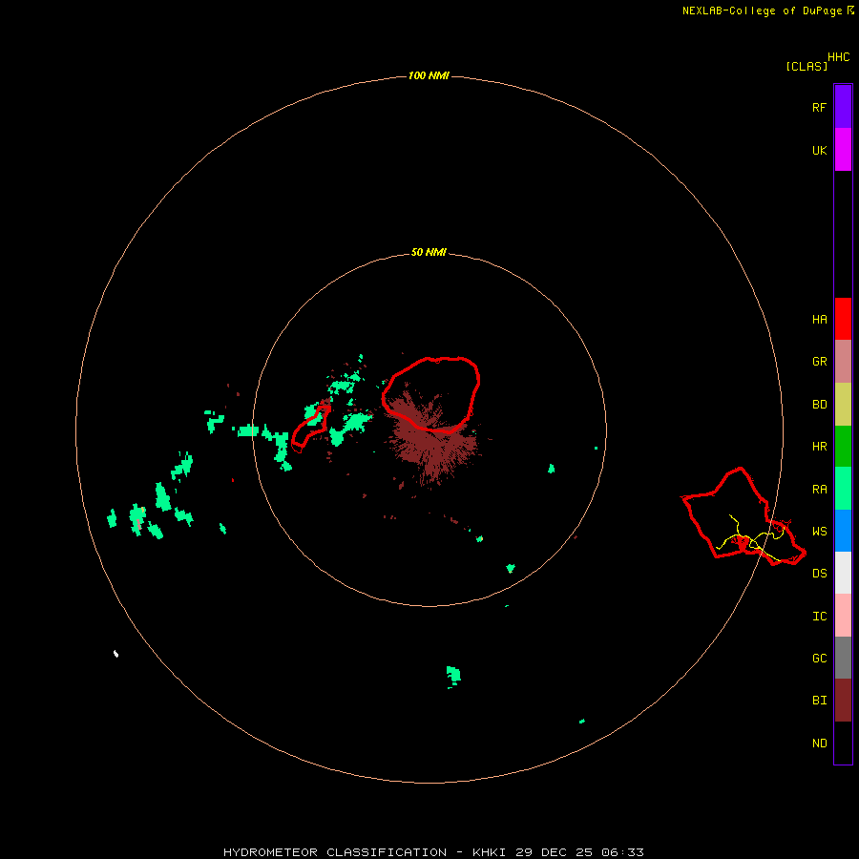Click the red Oahu island outline with yellow roads

click(x=744, y=517)
